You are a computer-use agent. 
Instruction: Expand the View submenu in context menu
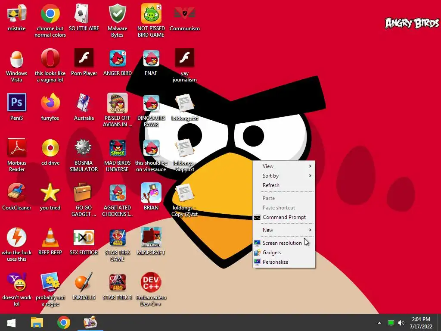click(284, 166)
